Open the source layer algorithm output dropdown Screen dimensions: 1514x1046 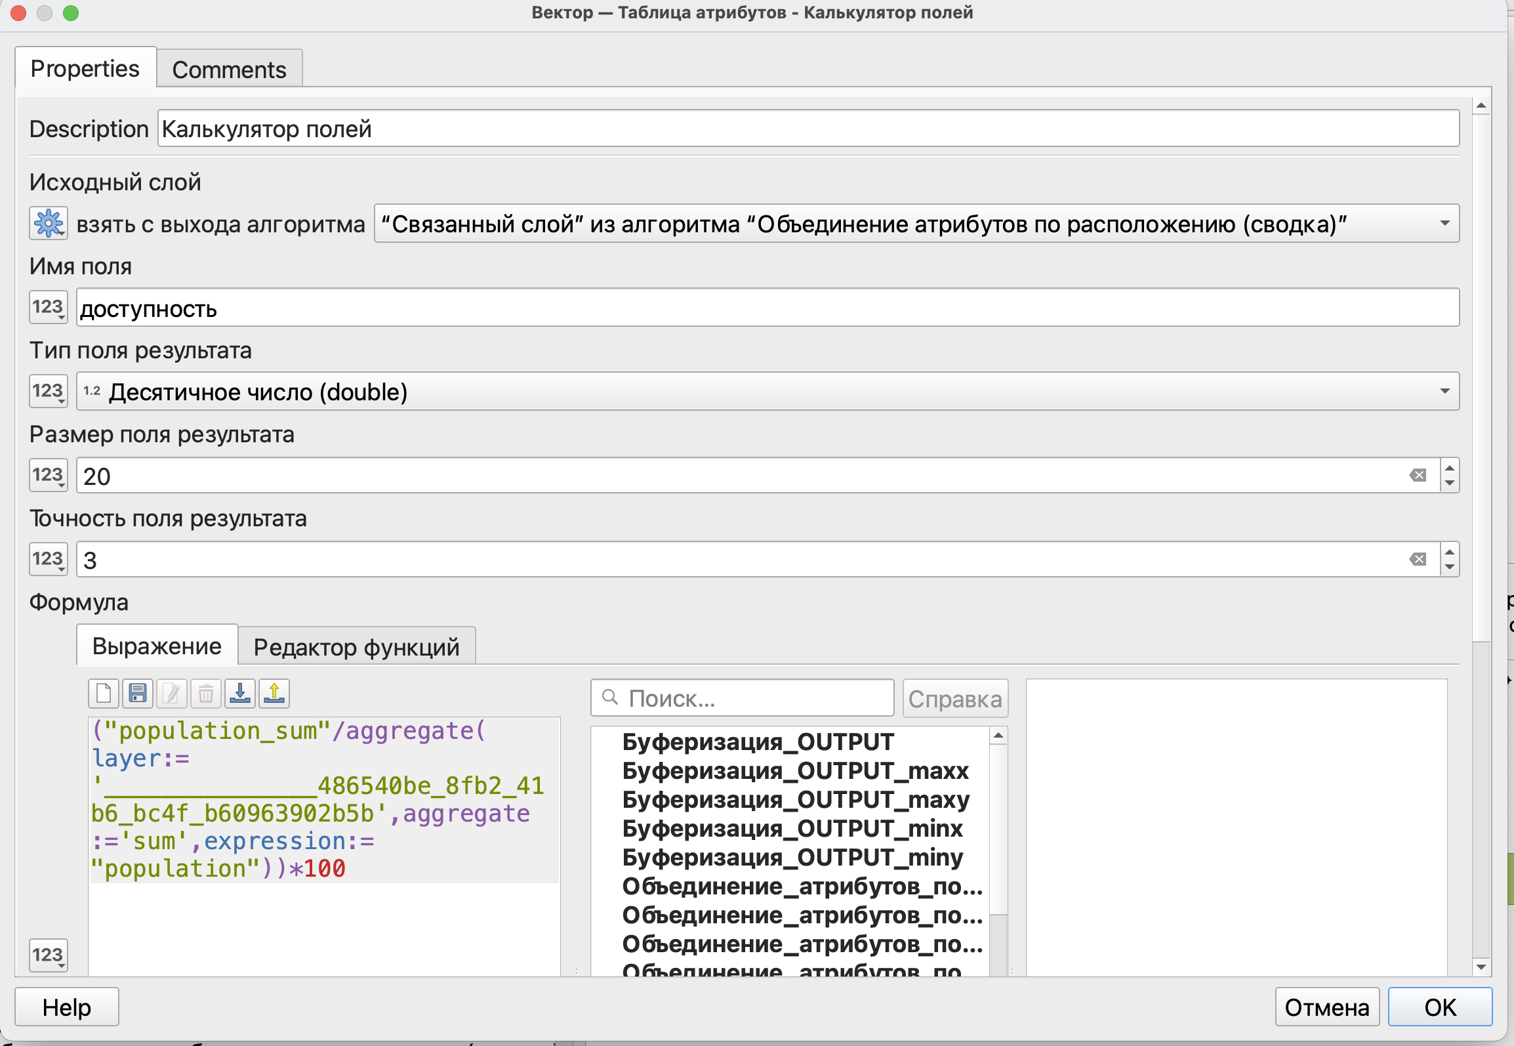pyautogui.click(x=916, y=224)
